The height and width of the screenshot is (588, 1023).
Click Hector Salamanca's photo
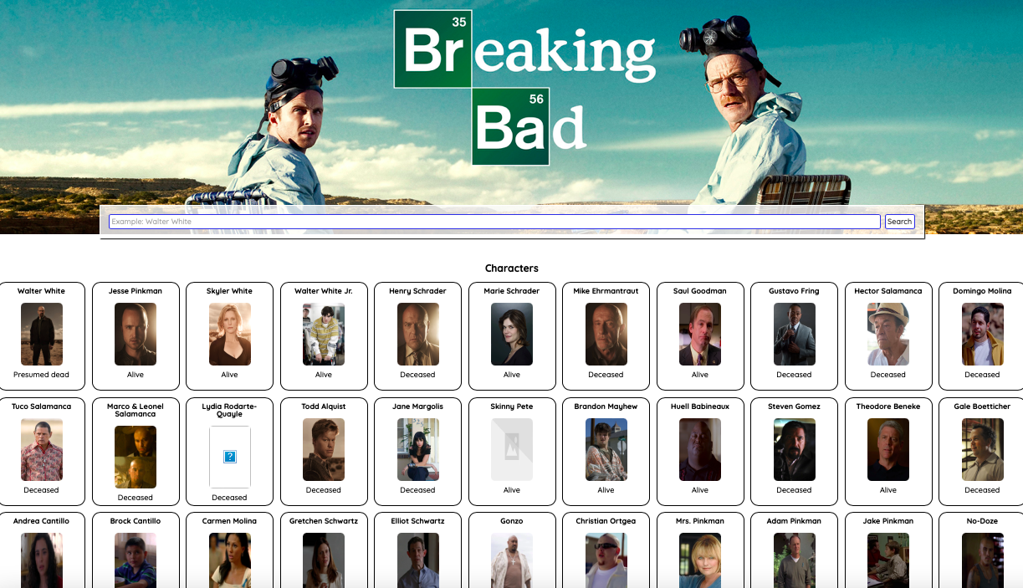coord(888,334)
